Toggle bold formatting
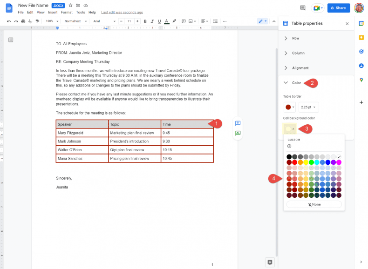368x269 pixels. tap(145, 21)
